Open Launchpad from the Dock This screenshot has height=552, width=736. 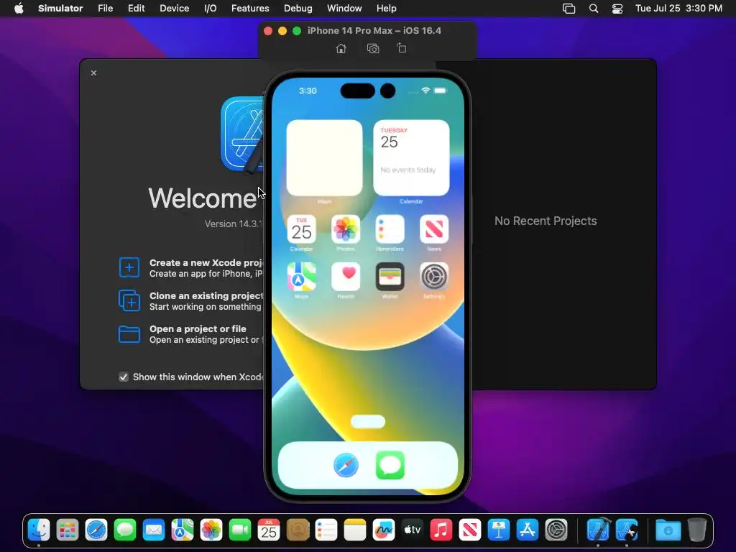(68, 530)
